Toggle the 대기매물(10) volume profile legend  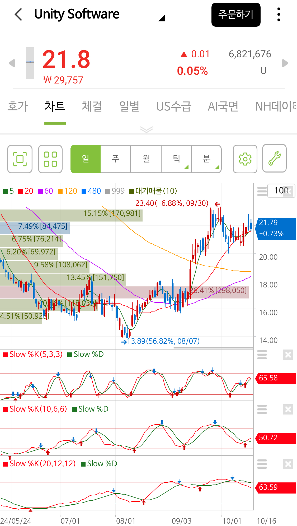tap(153, 191)
